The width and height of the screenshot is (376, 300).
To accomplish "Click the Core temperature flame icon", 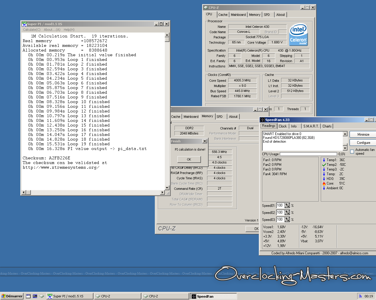I will point(324,183).
